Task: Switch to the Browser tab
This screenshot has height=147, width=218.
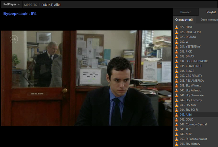Action: tap(185, 12)
